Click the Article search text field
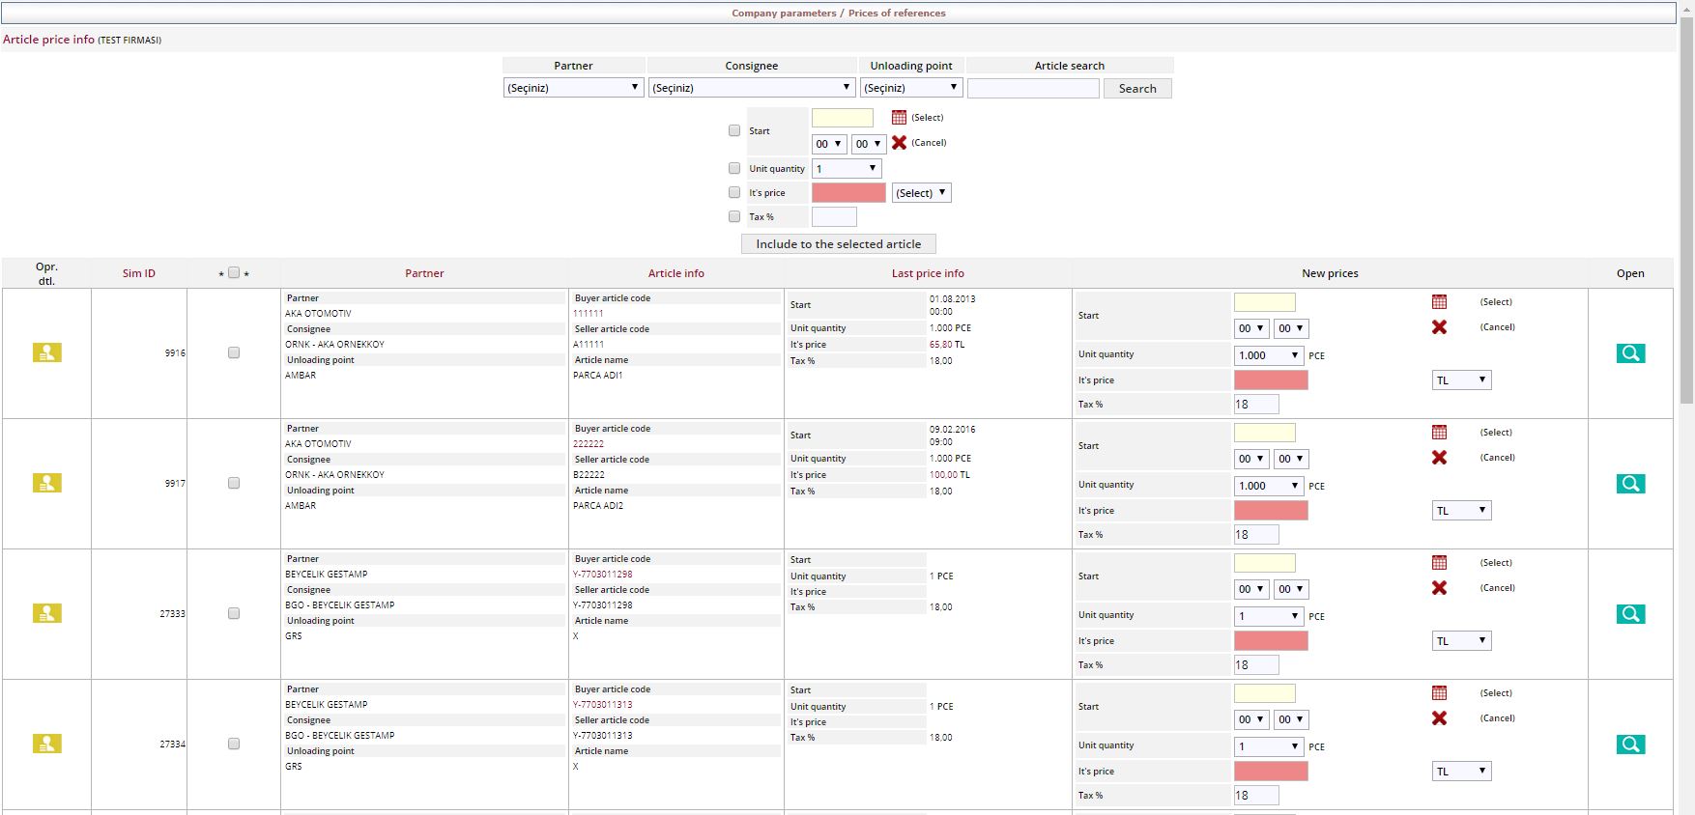Image resolution: width=1695 pixels, height=815 pixels. 1033,88
